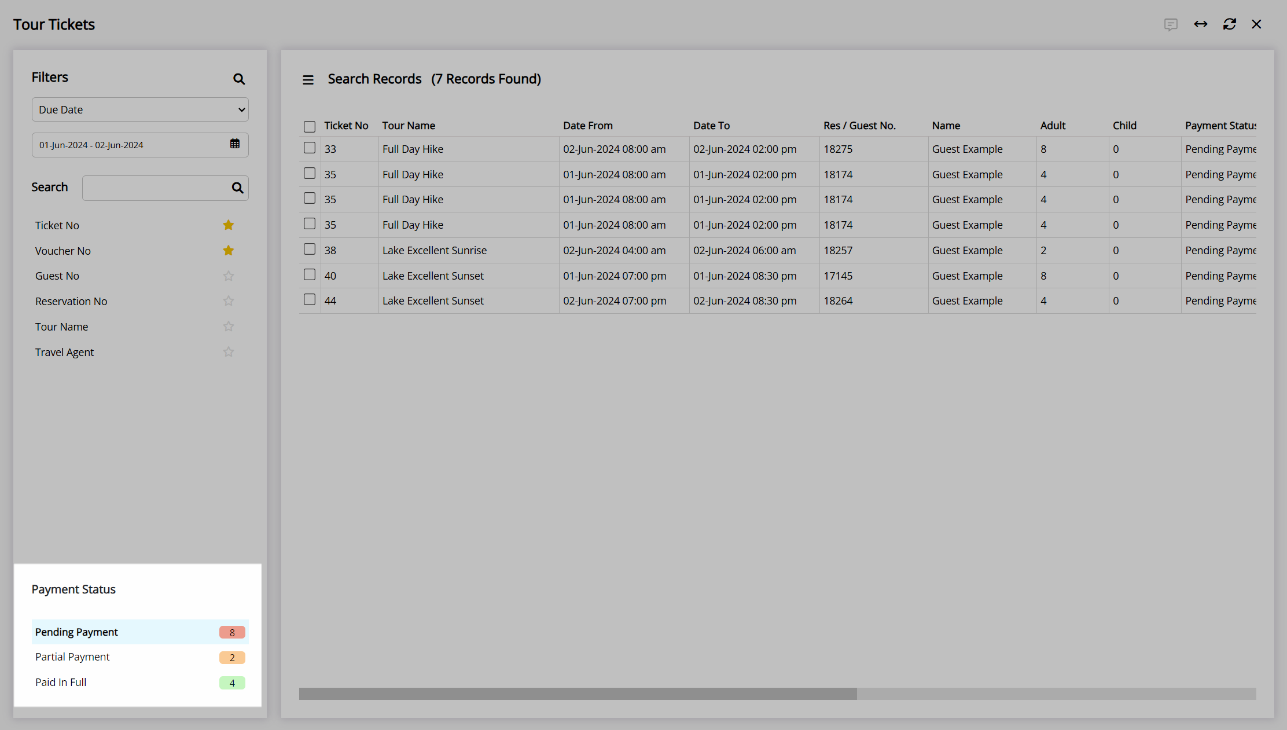The width and height of the screenshot is (1287, 730).
Task: Click the horizontal scrollbar thumb
Action: coord(578,694)
